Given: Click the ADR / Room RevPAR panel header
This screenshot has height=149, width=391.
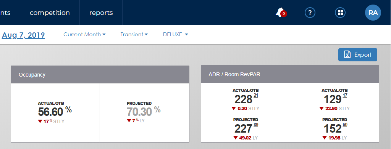Looking at the screenshot, I should pyautogui.click(x=290, y=74).
